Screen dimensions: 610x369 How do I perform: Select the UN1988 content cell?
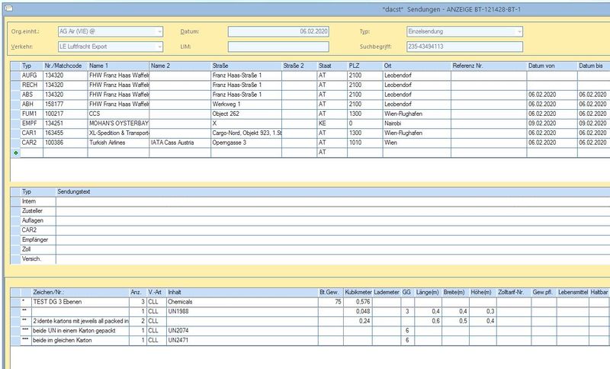click(x=242, y=312)
